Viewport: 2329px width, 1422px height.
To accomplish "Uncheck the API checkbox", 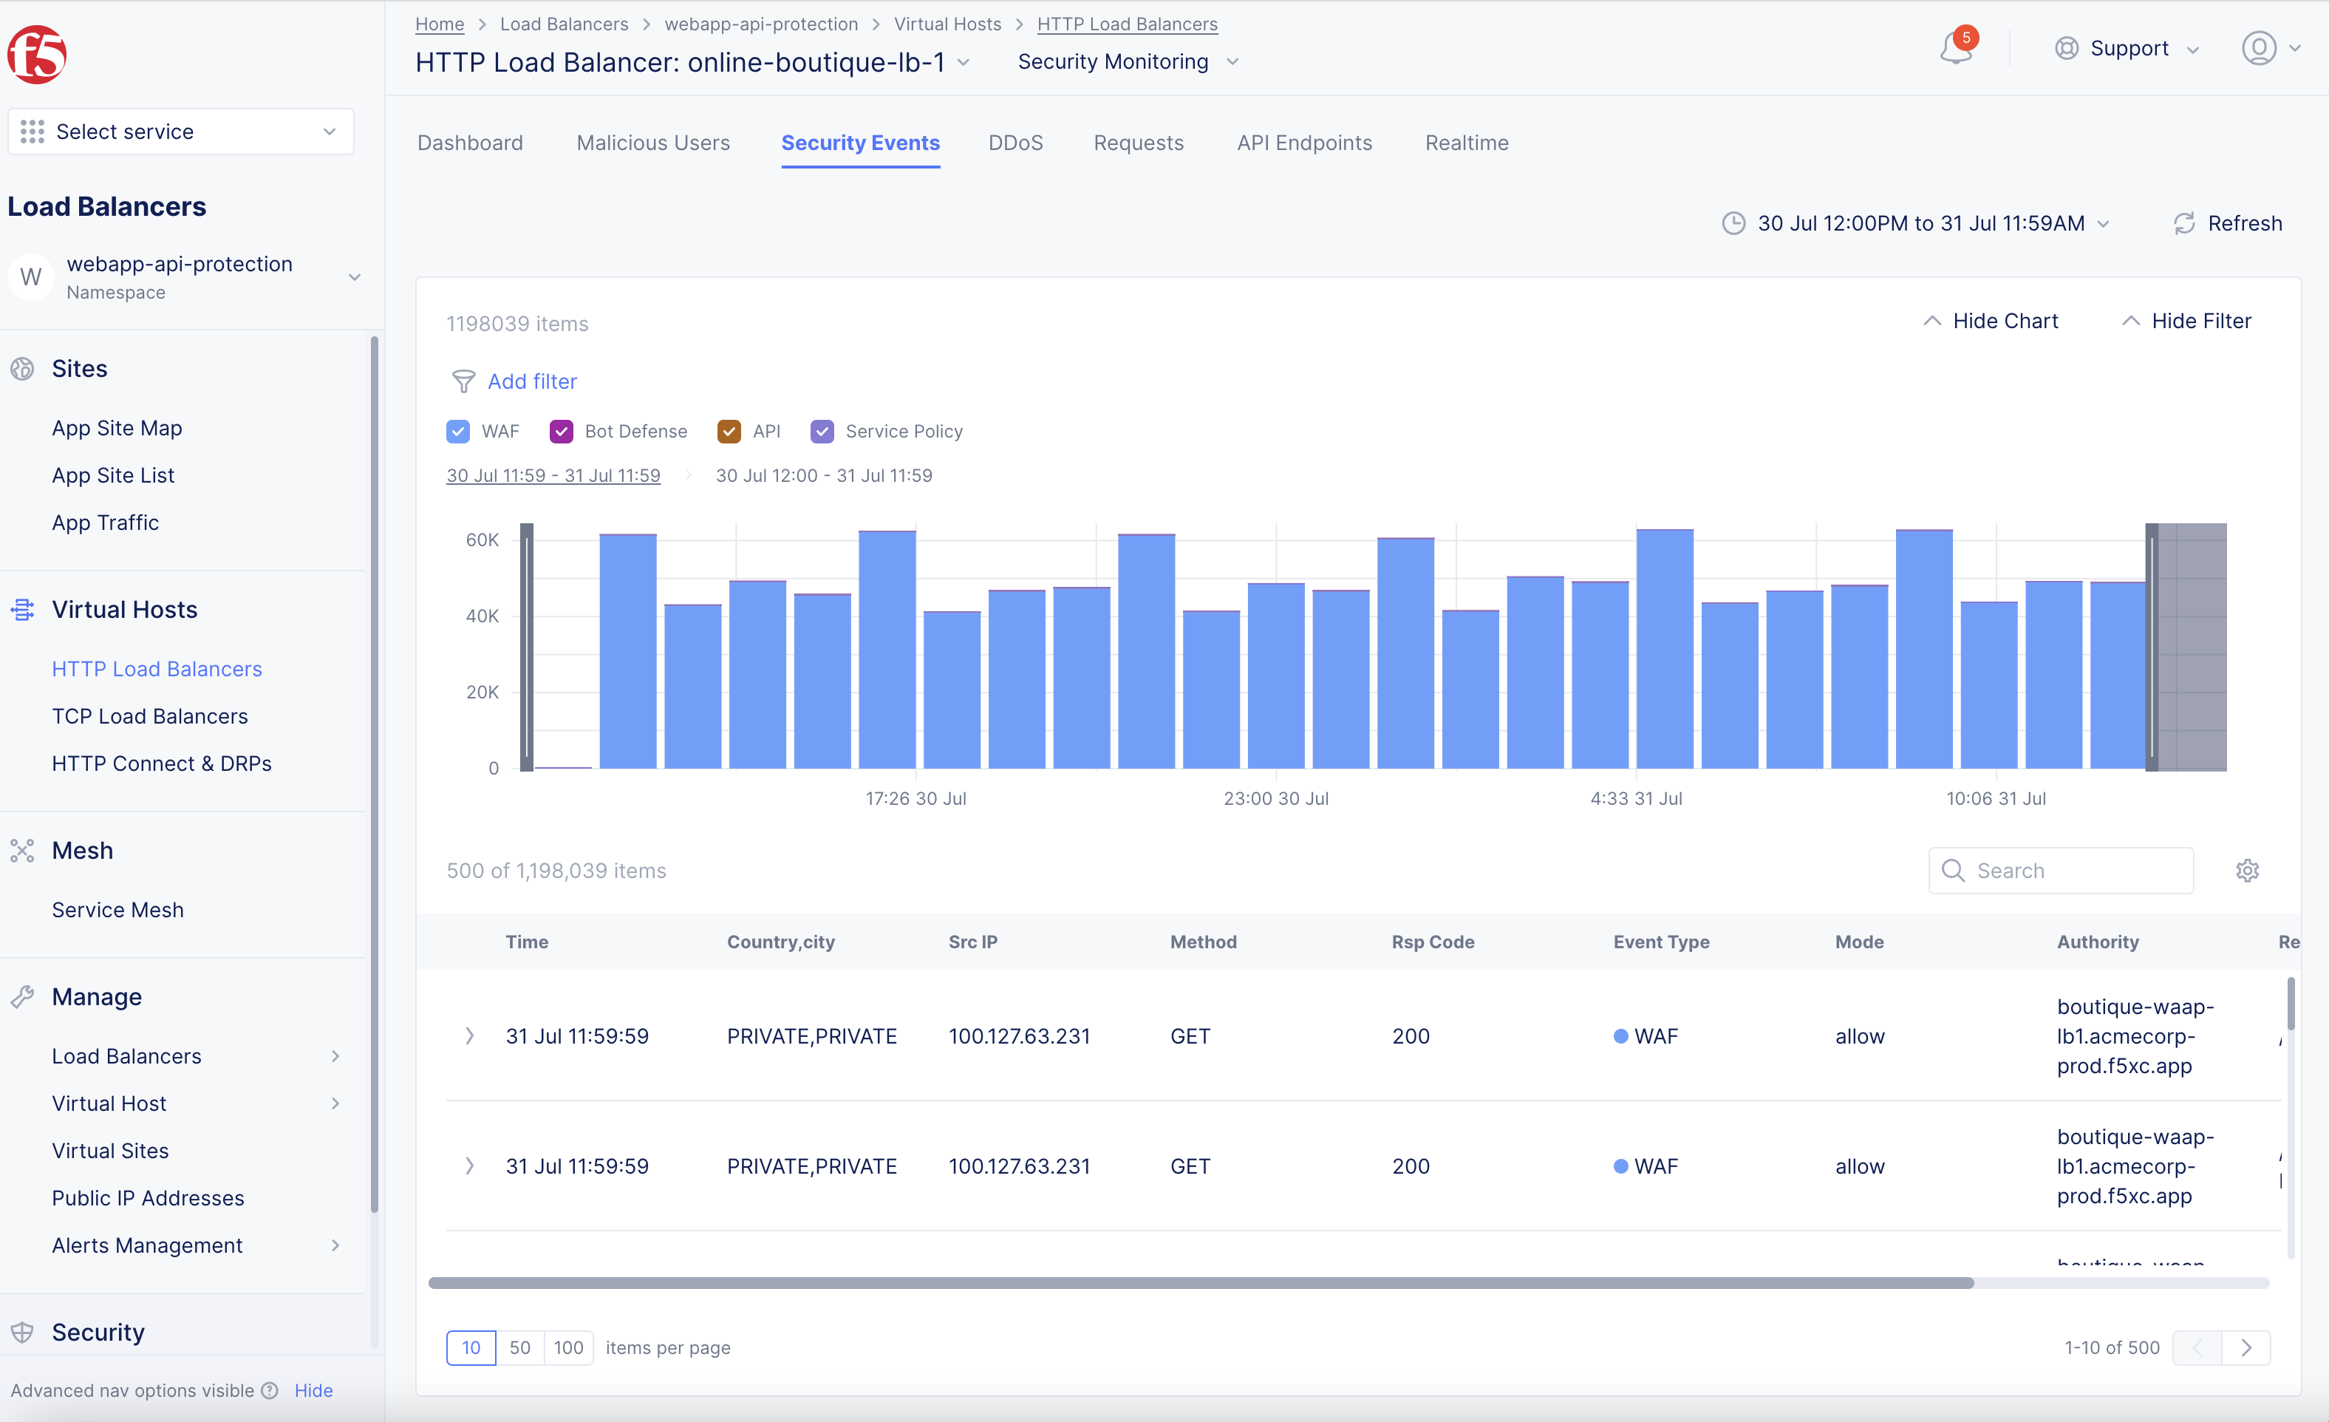I will pos(729,431).
